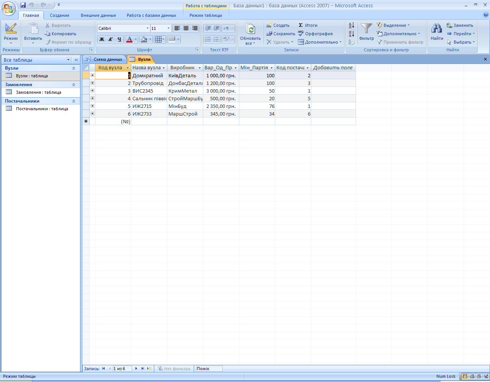The width and height of the screenshot is (490, 382).
Task: Click Заменить replace button
Action: pos(460,25)
